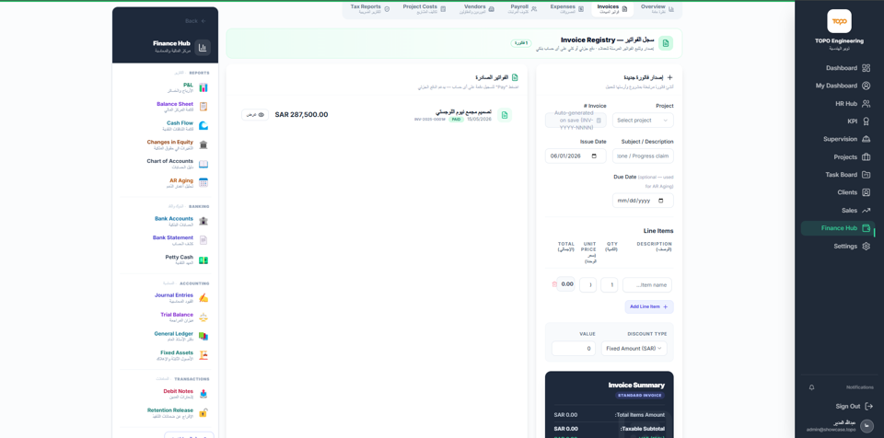
Task: Click the SAR 287,500.00 amount
Action: (x=302, y=114)
